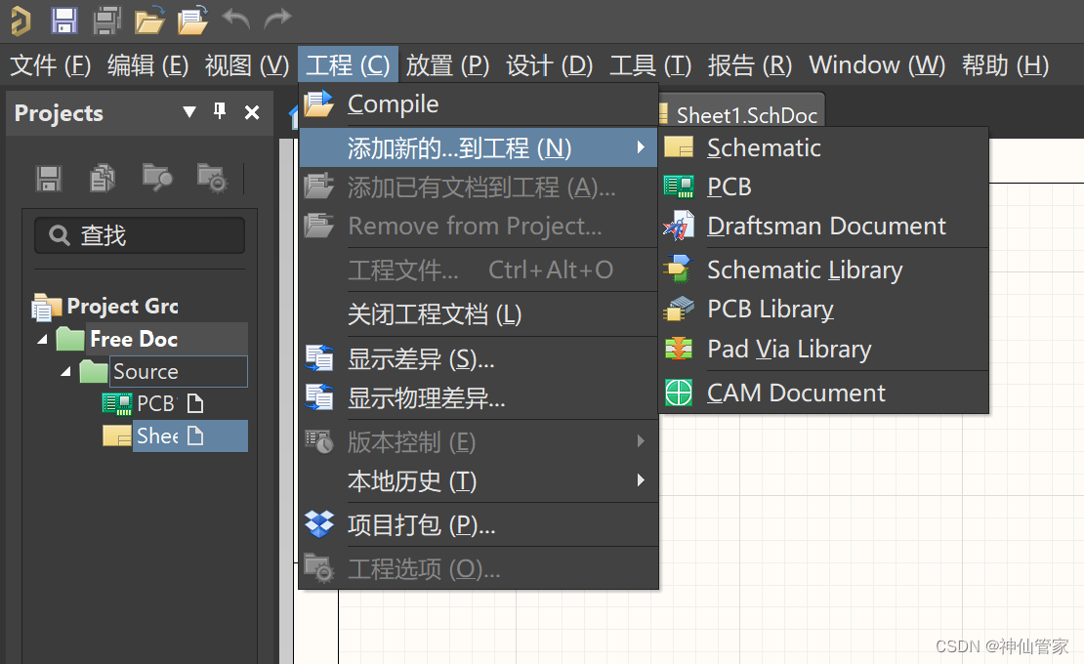Click the Redo arrow icon
Screen dimensions: 1084x664
click(x=277, y=19)
